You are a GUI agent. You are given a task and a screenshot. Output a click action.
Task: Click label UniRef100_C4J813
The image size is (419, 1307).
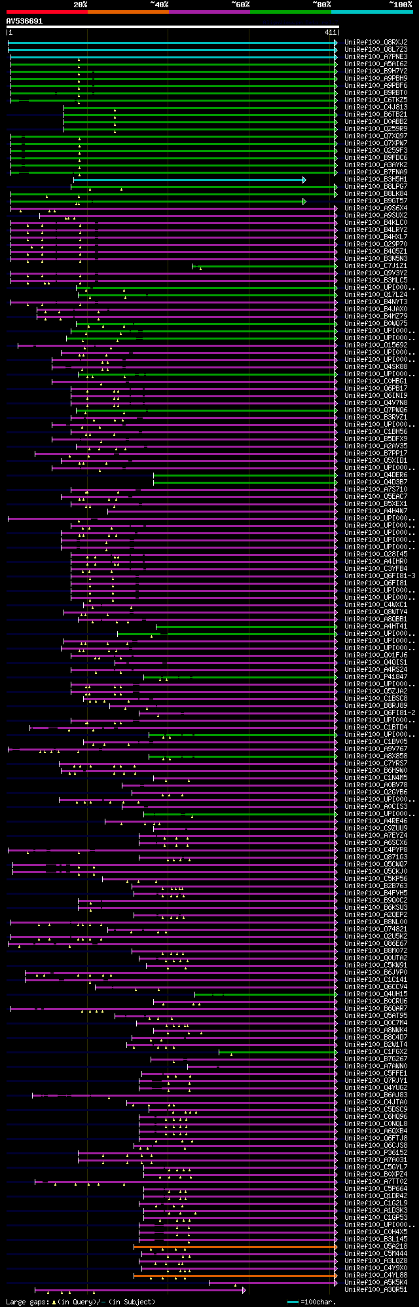pos(376,107)
